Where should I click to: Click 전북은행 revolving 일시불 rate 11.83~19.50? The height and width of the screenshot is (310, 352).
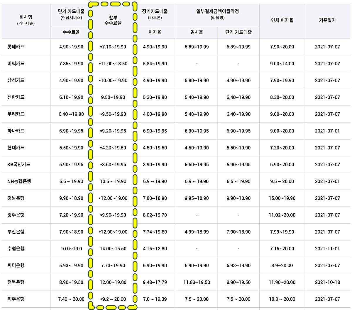click(197, 282)
